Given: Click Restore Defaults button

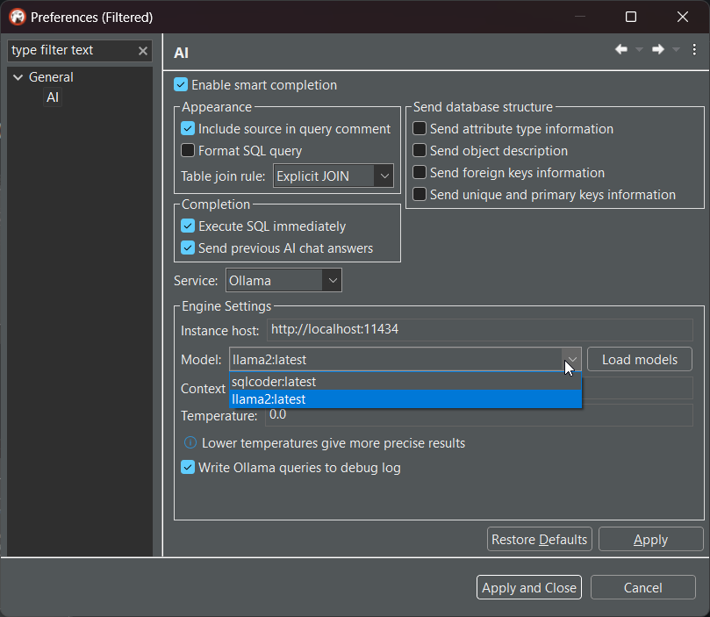Looking at the screenshot, I should (x=539, y=540).
